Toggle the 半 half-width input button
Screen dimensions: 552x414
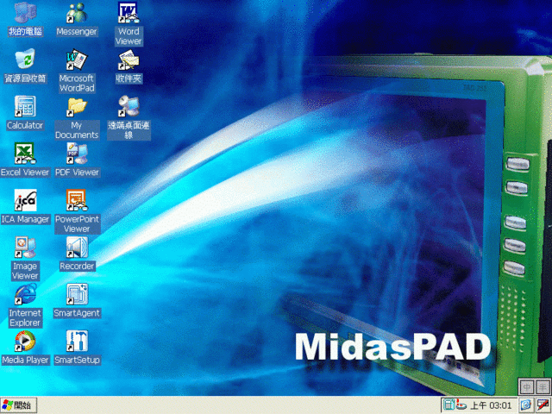(543, 387)
